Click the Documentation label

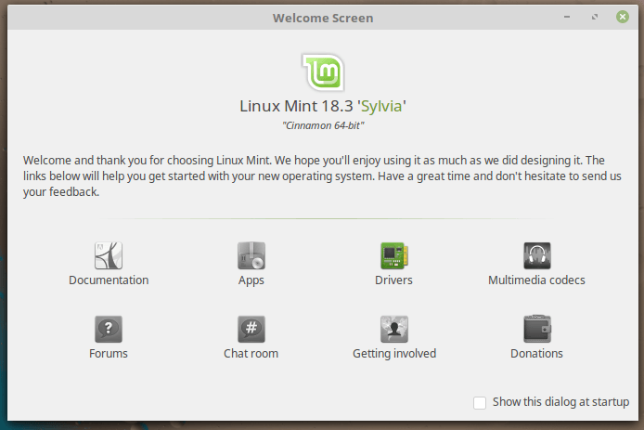[x=109, y=280]
